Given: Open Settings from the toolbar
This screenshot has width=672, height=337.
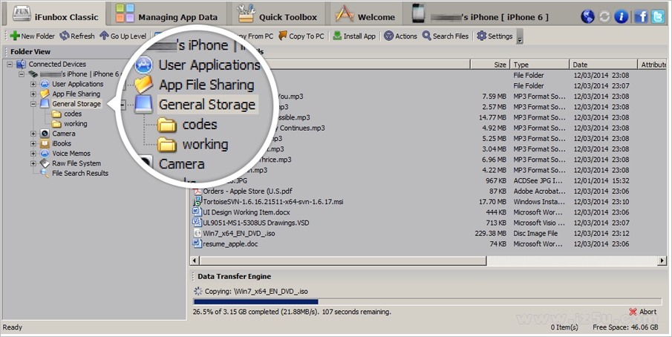Looking at the screenshot, I should tap(495, 36).
